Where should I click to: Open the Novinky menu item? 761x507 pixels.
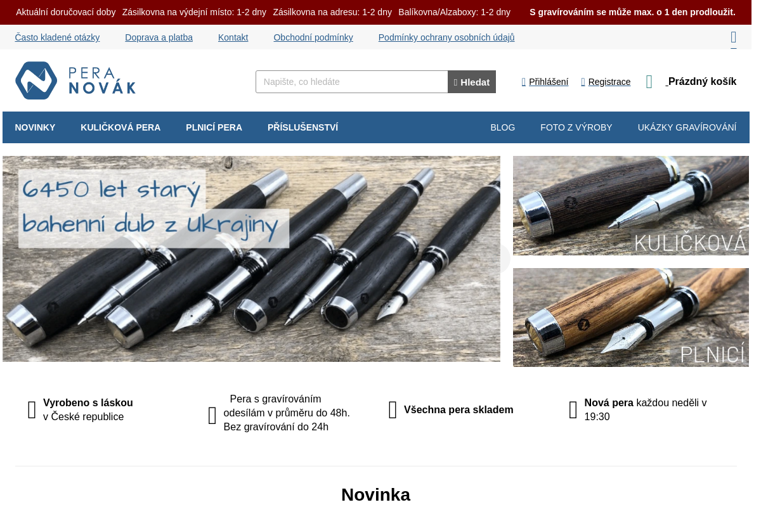coord(35,127)
